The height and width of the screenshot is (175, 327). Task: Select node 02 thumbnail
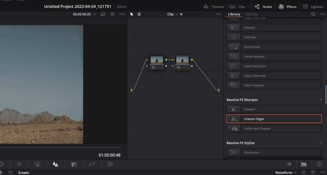(x=182, y=60)
